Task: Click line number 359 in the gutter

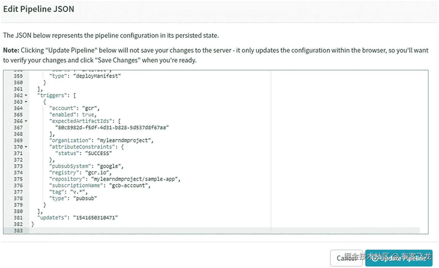Action: [x=18, y=76]
